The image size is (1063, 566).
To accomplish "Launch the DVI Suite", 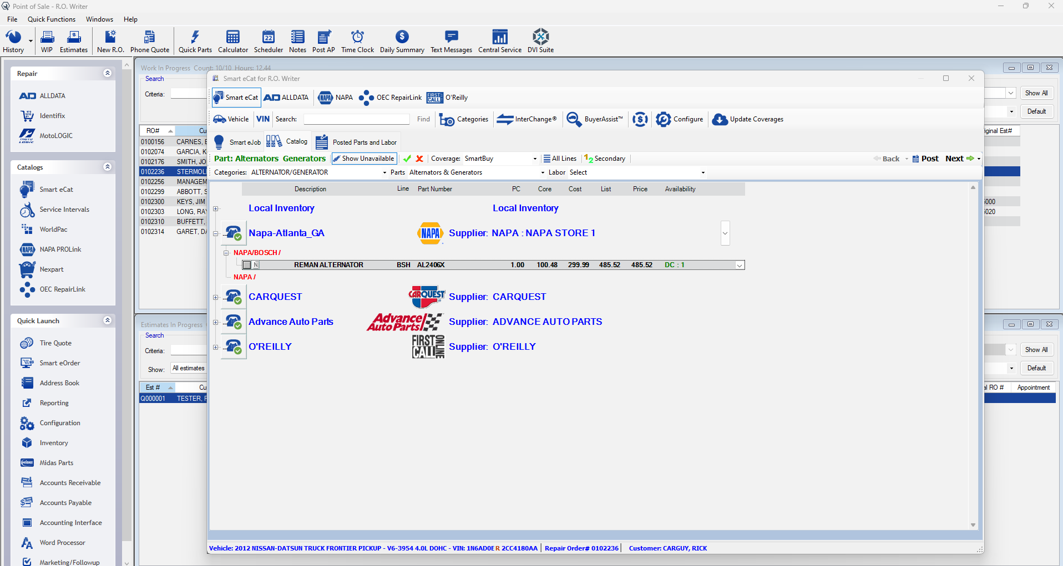I will click(x=540, y=40).
